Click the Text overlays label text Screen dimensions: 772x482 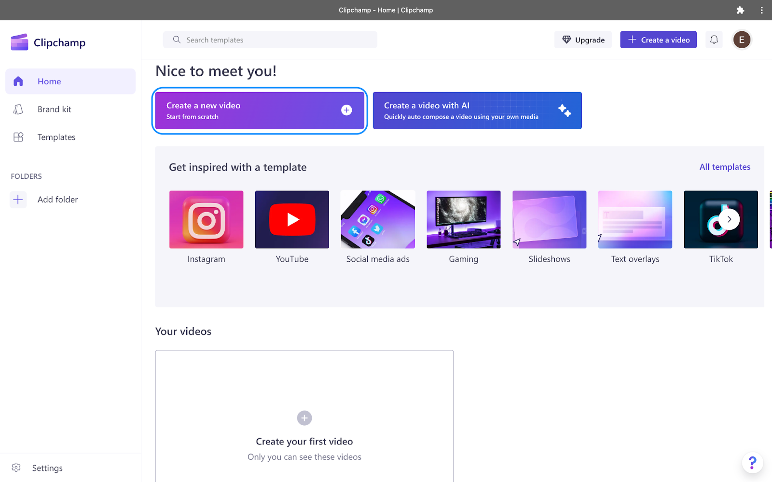pyautogui.click(x=635, y=259)
